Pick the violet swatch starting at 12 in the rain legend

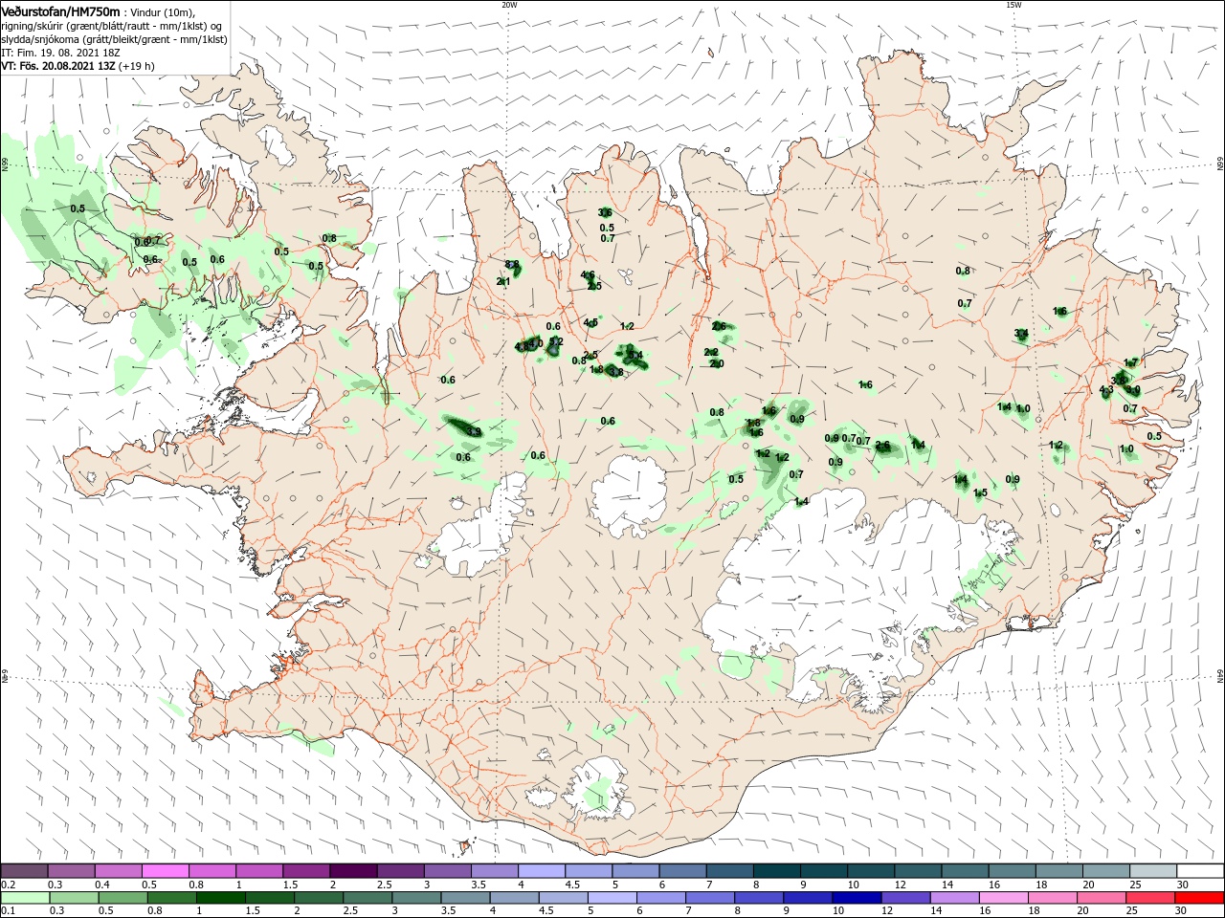[905, 898]
